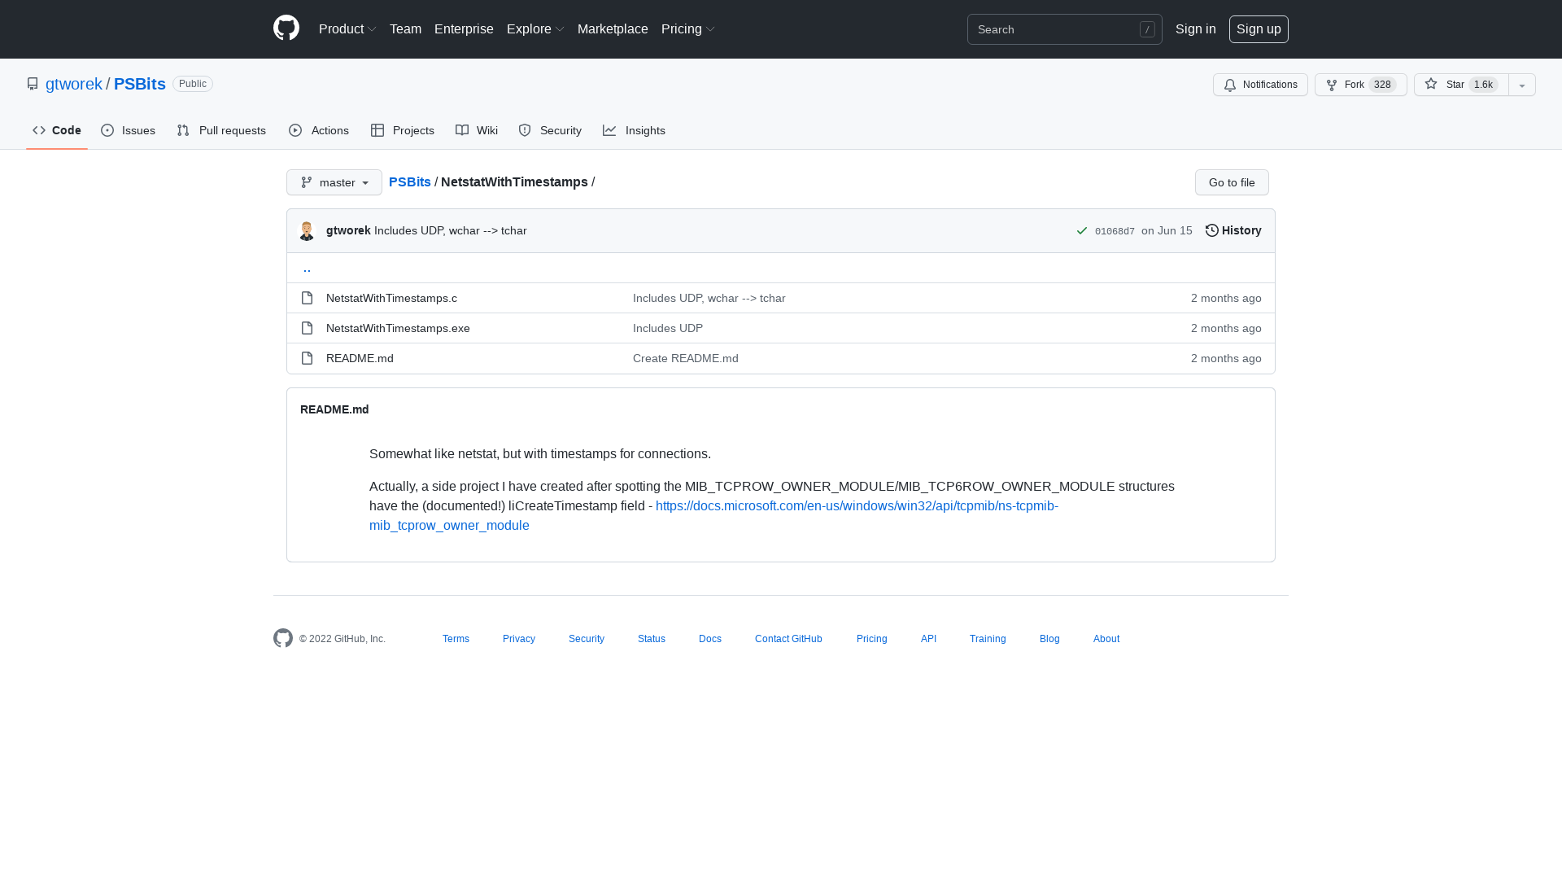Select the Enterprise menu item
The image size is (1562, 879).
[x=464, y=28]
